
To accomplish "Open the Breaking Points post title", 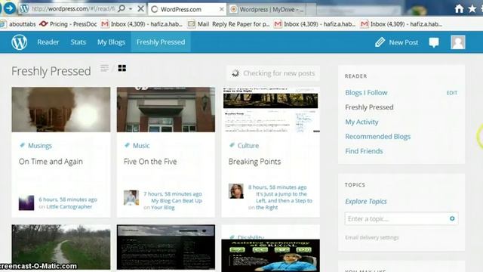I will [255, 162].
